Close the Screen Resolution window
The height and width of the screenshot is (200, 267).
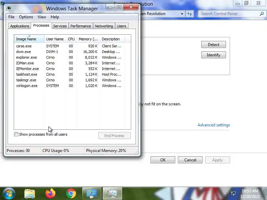258,3
